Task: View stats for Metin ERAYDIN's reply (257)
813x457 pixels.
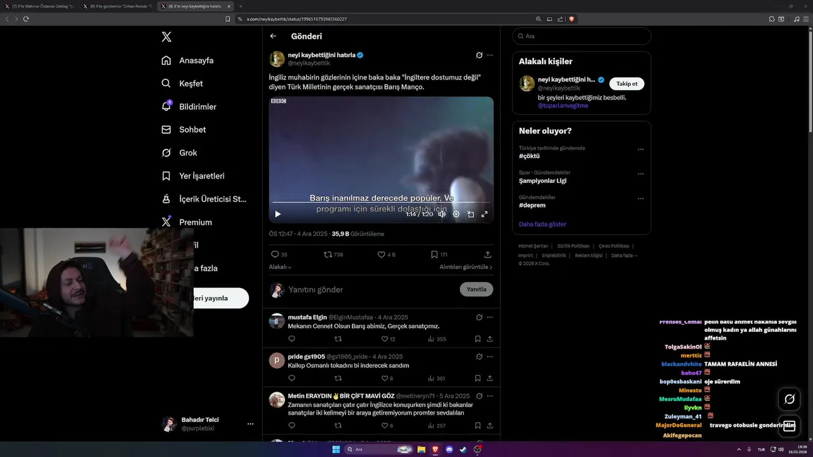Action: point(437,425)
